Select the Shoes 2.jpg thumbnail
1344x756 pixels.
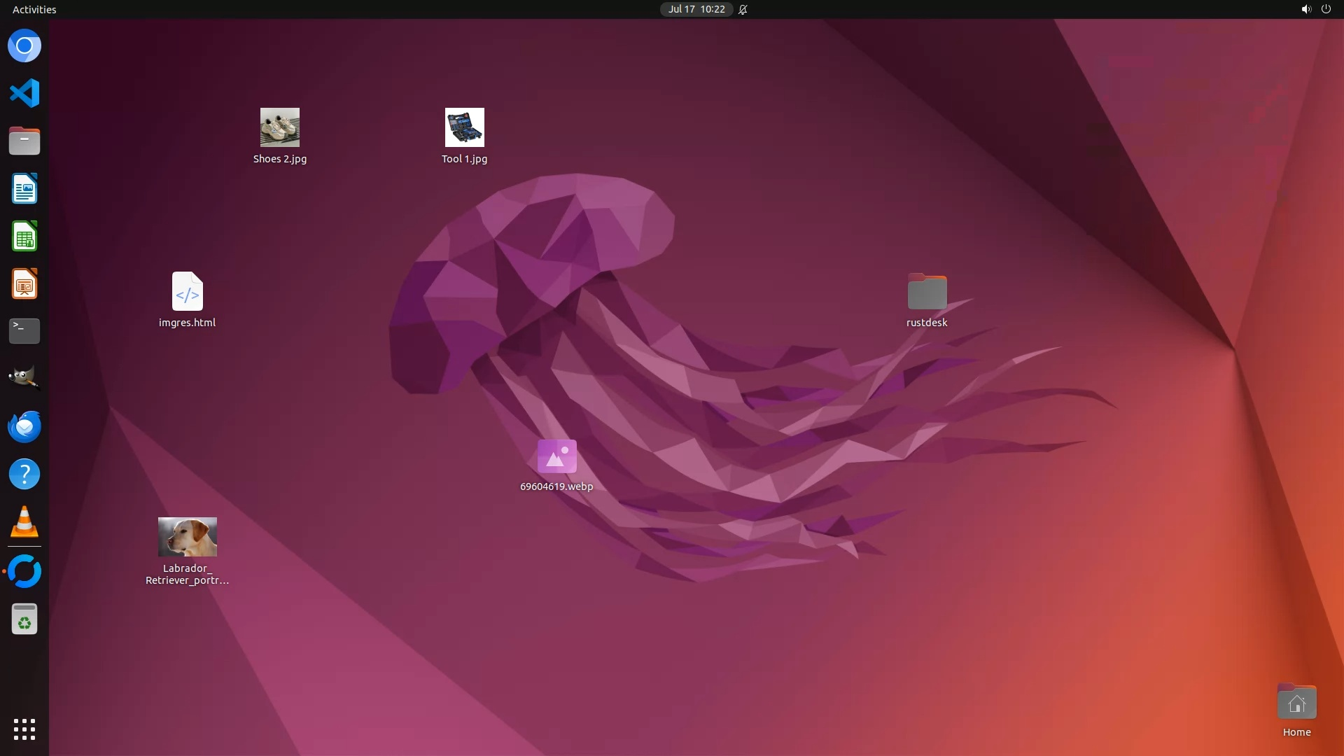280,127
